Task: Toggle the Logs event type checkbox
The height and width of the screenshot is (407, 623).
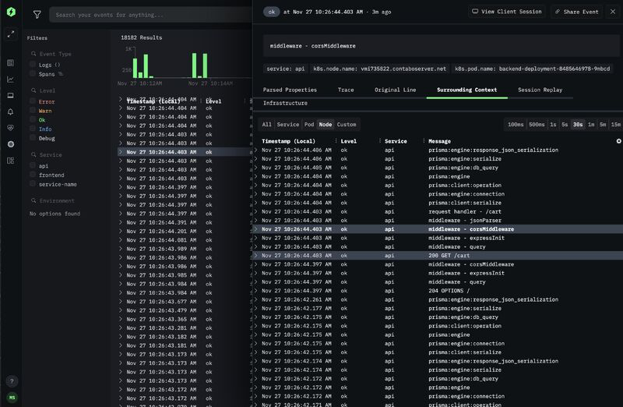Action: 33,65
